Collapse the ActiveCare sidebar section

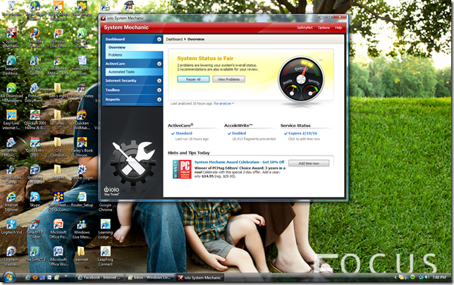point(159,63)
